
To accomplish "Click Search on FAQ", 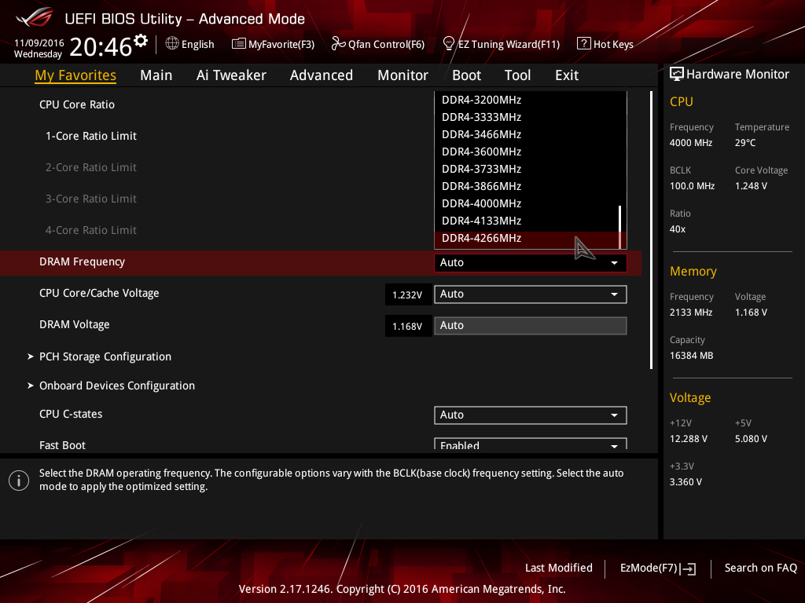I will pos(760,568).
